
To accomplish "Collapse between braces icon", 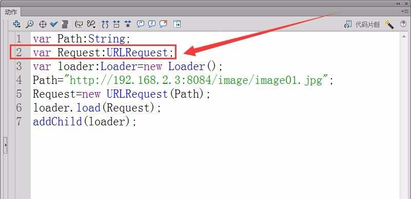I will (x=105, y=25).
